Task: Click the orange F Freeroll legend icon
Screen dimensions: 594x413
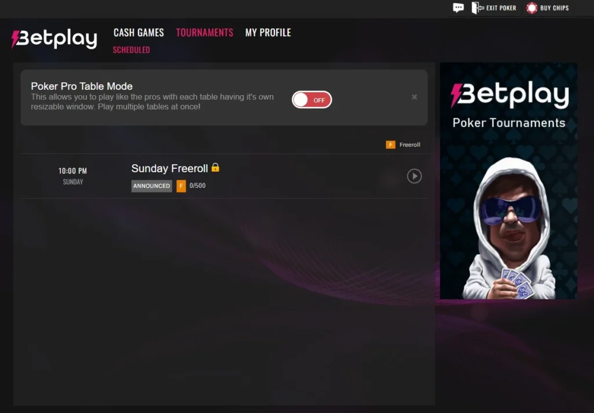Action: 390,145
